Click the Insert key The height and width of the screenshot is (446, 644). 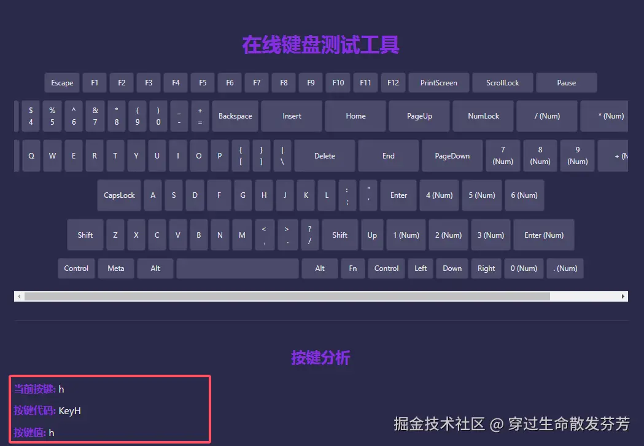pos(291,115)
